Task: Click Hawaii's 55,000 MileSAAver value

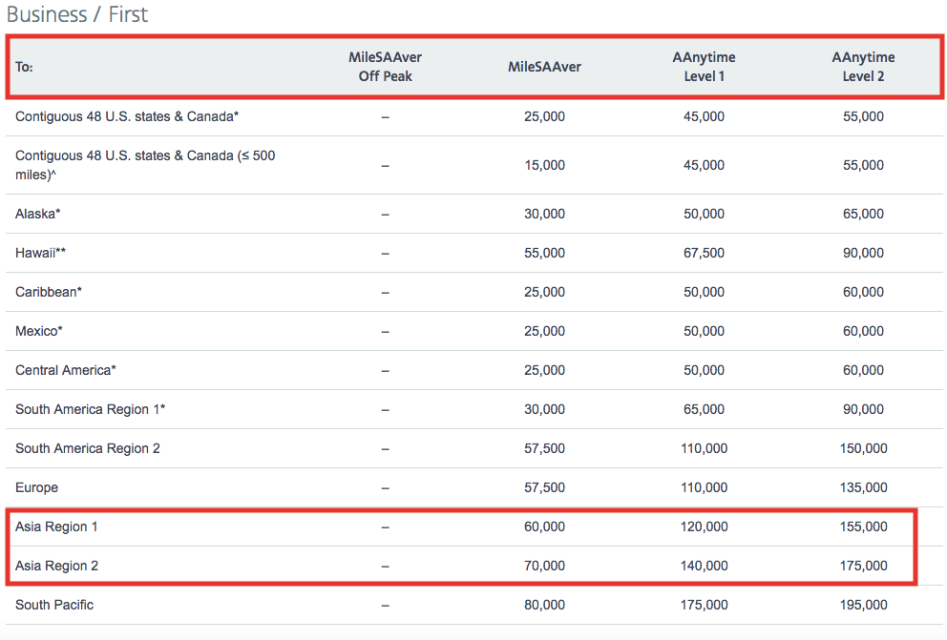Action: 545,254
